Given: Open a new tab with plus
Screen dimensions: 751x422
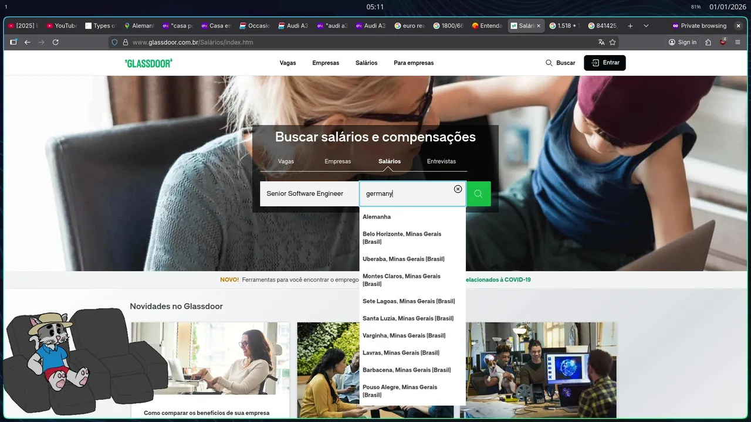Looking at the screenshot, I should click(630, 26).
